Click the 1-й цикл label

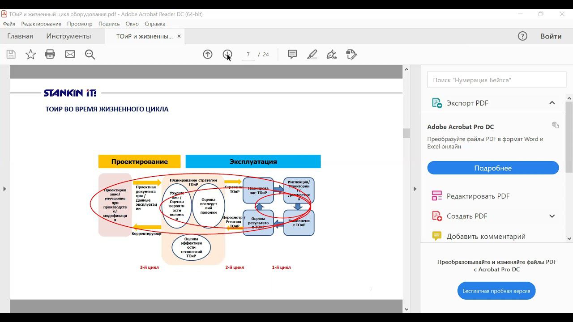pos(281,267)
